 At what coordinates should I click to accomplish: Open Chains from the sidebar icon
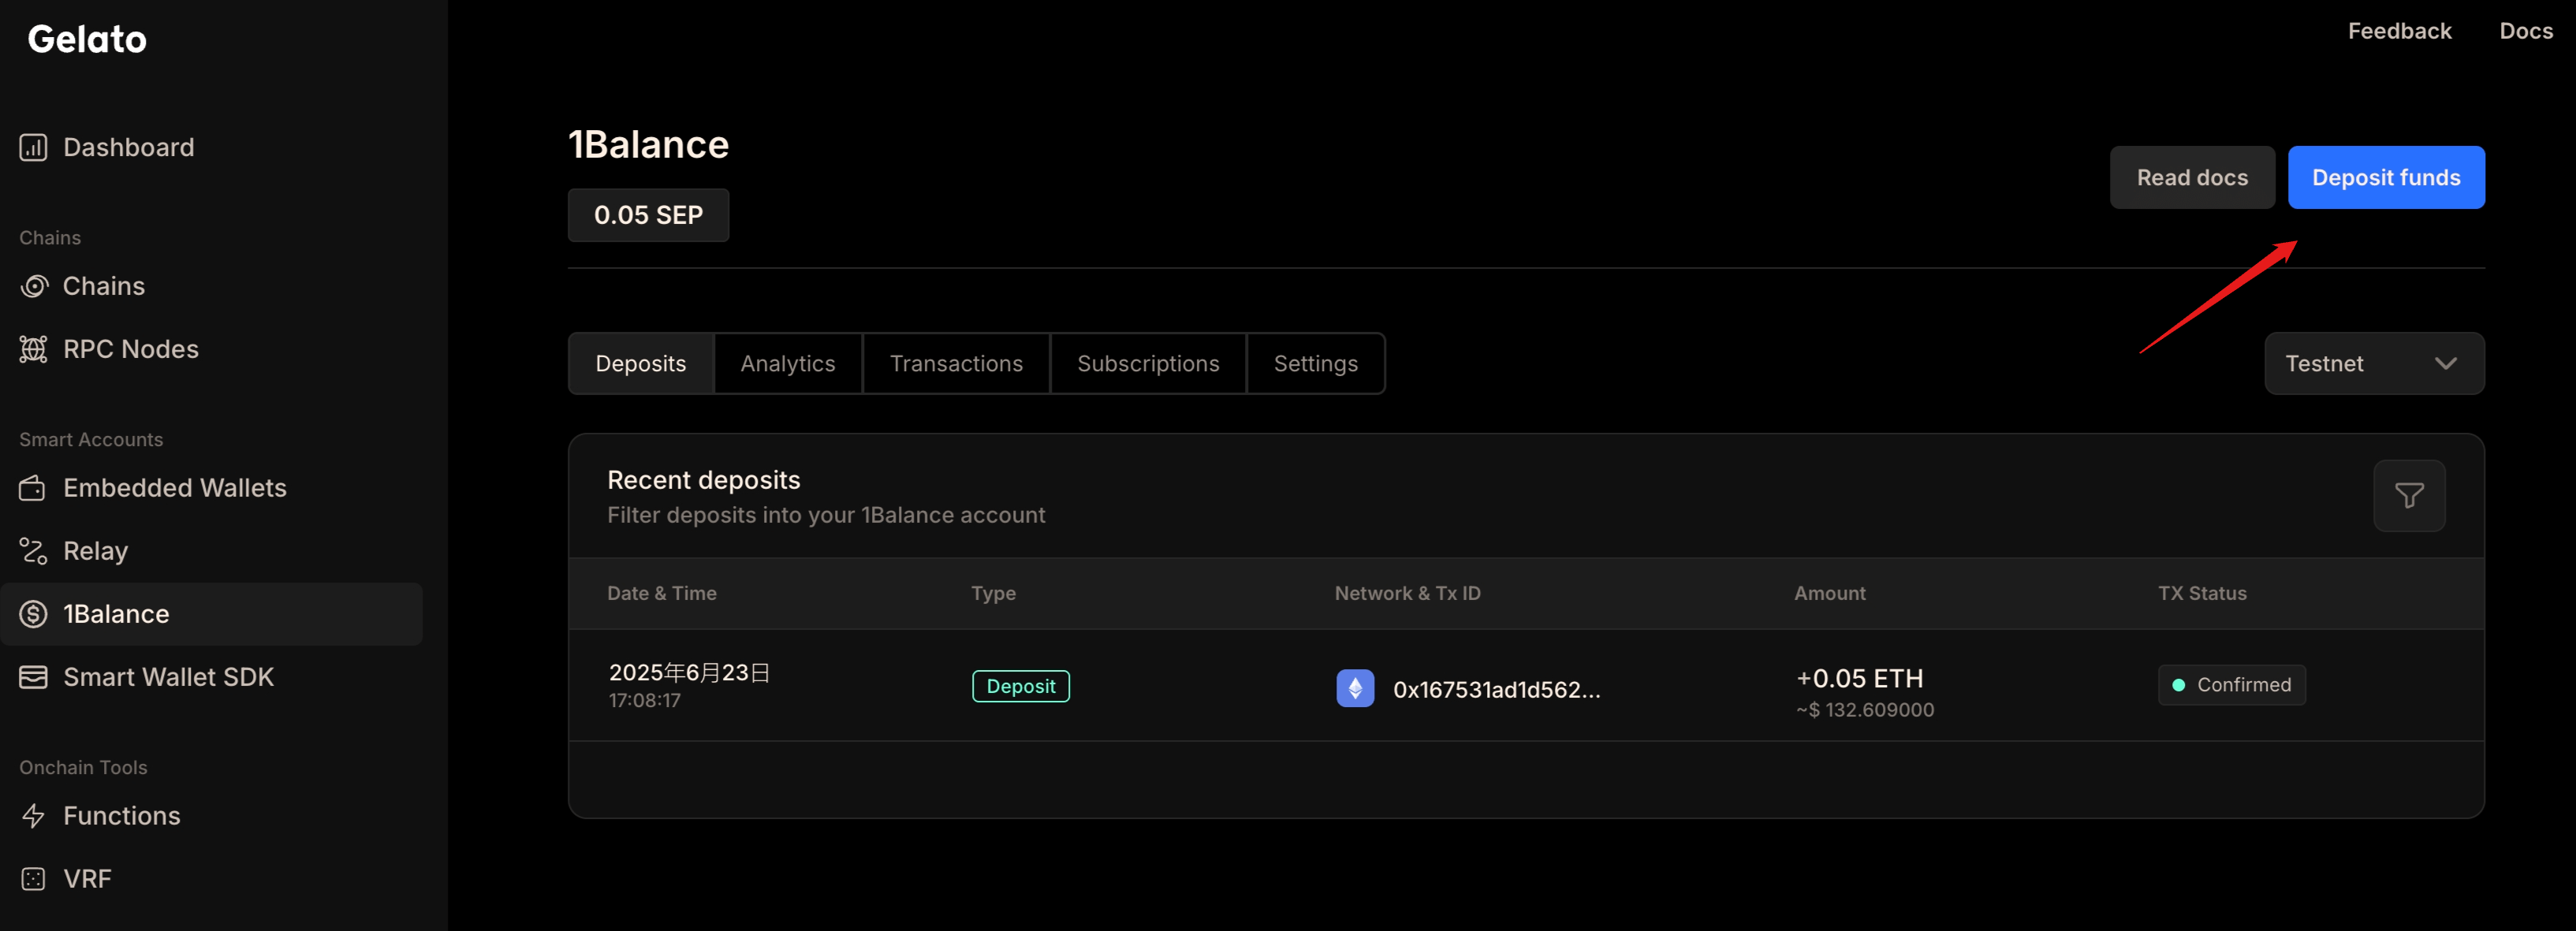(33, 286)
